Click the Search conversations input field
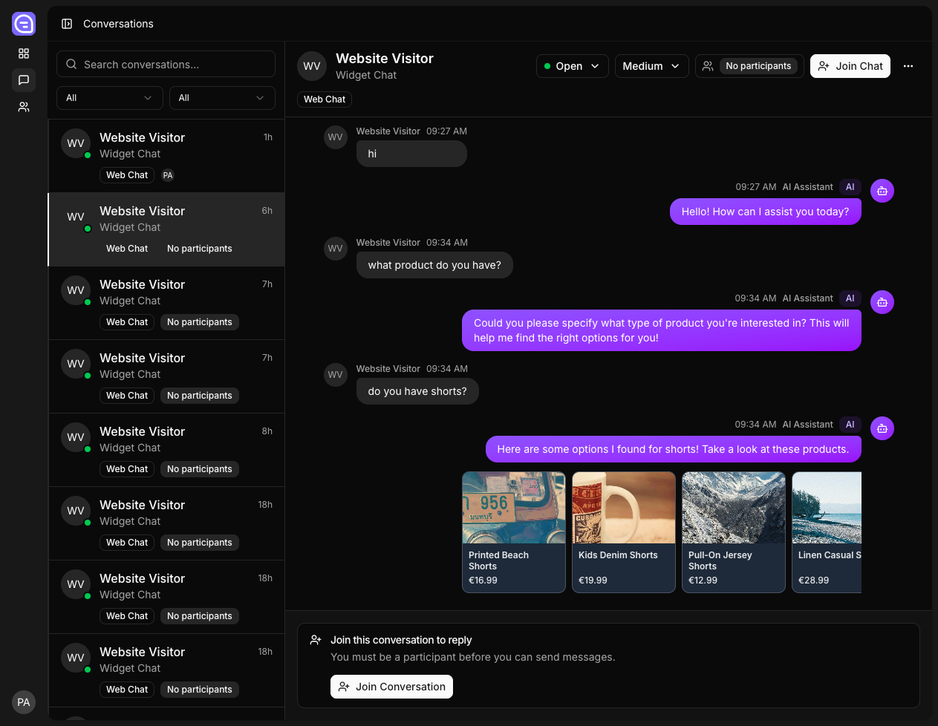The image size is (938, 726). coord(166,64)
